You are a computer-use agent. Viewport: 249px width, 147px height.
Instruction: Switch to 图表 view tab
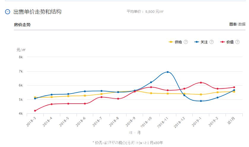coord(233,24)
